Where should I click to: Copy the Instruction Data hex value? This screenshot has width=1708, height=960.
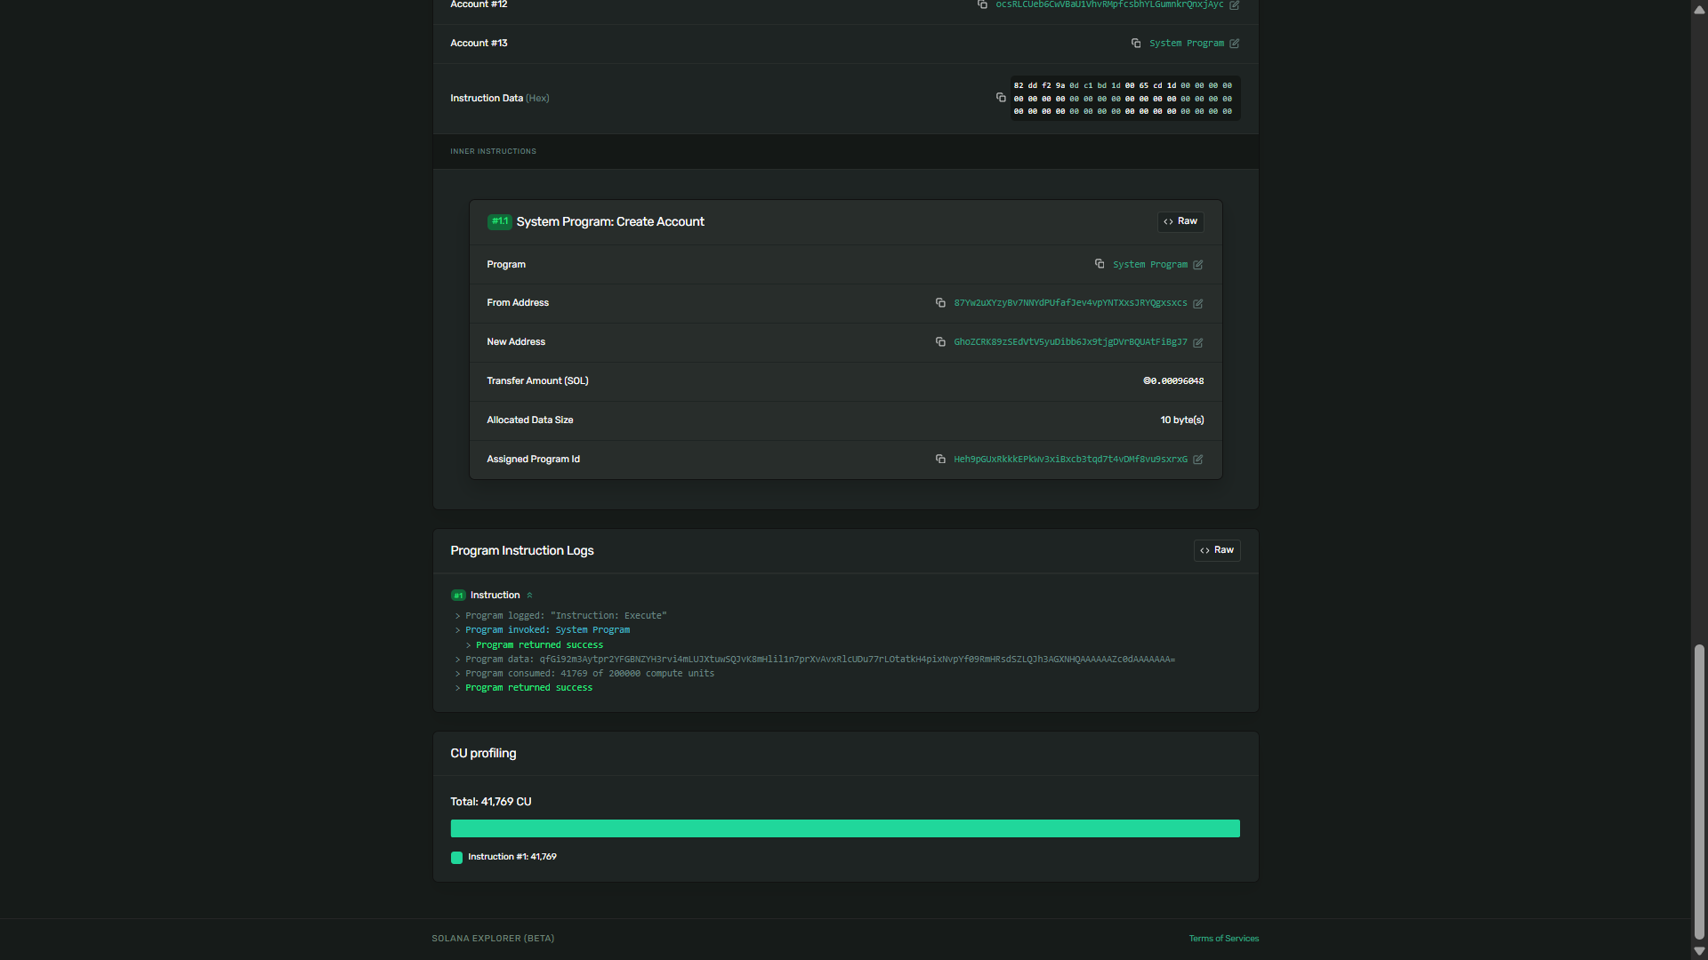(x=1001, y=98)
